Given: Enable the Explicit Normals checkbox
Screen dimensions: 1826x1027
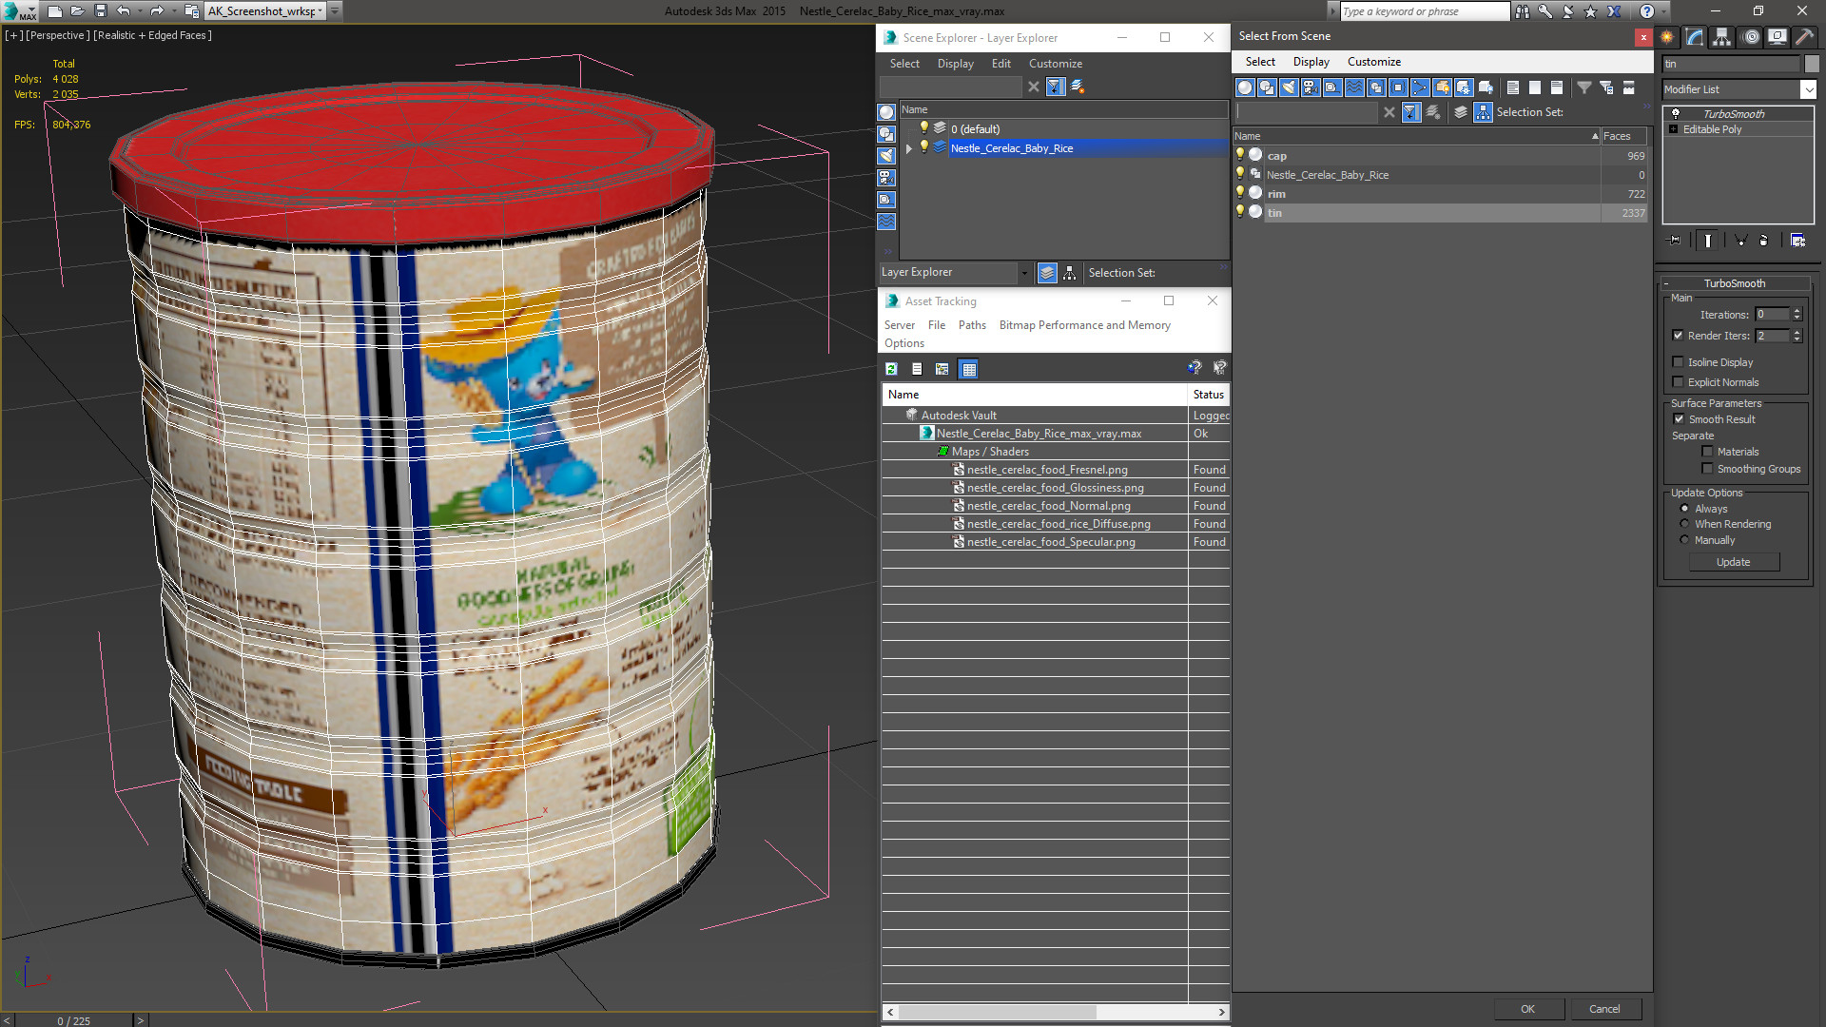Looking at the screenshot, I should pyautogui.click(x=1678, y=382).
